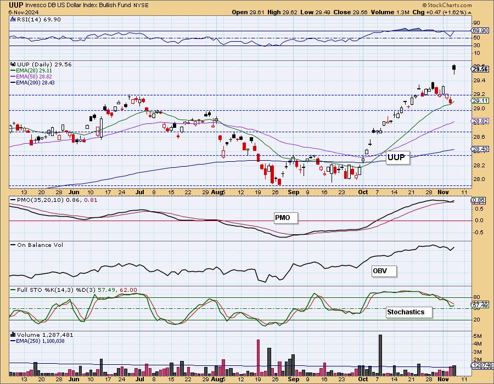Click the UUP (Daily) 29.56 legend
494x384 pixels.
(x=44, y=64)
